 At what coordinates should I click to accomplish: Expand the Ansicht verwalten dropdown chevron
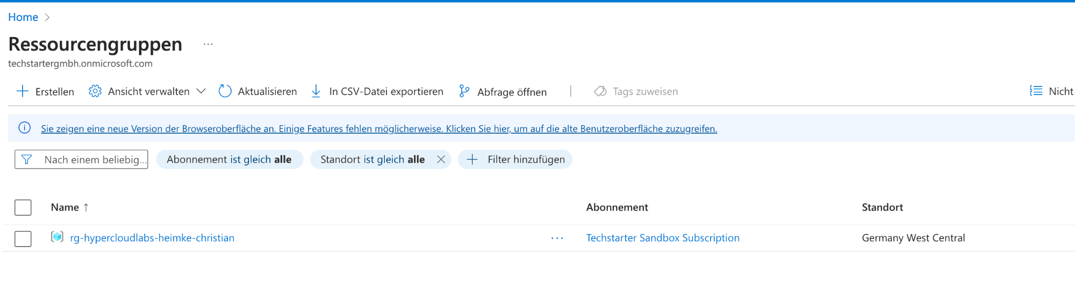tap(201, 91)
